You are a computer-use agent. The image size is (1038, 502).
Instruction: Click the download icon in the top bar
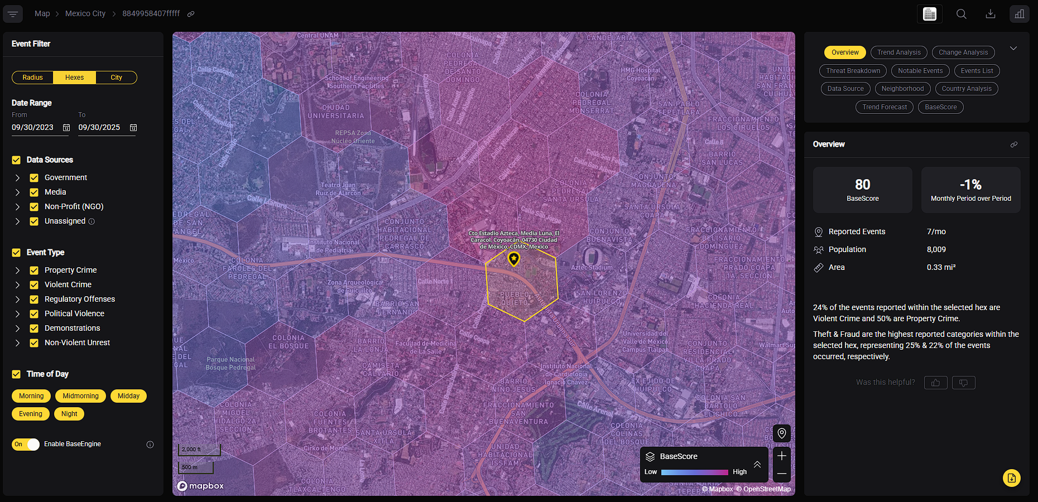[x=991, y=13]
